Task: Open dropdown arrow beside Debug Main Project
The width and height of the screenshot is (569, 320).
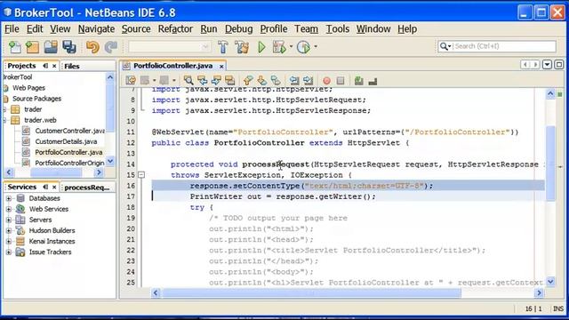Action: point(291,47)
